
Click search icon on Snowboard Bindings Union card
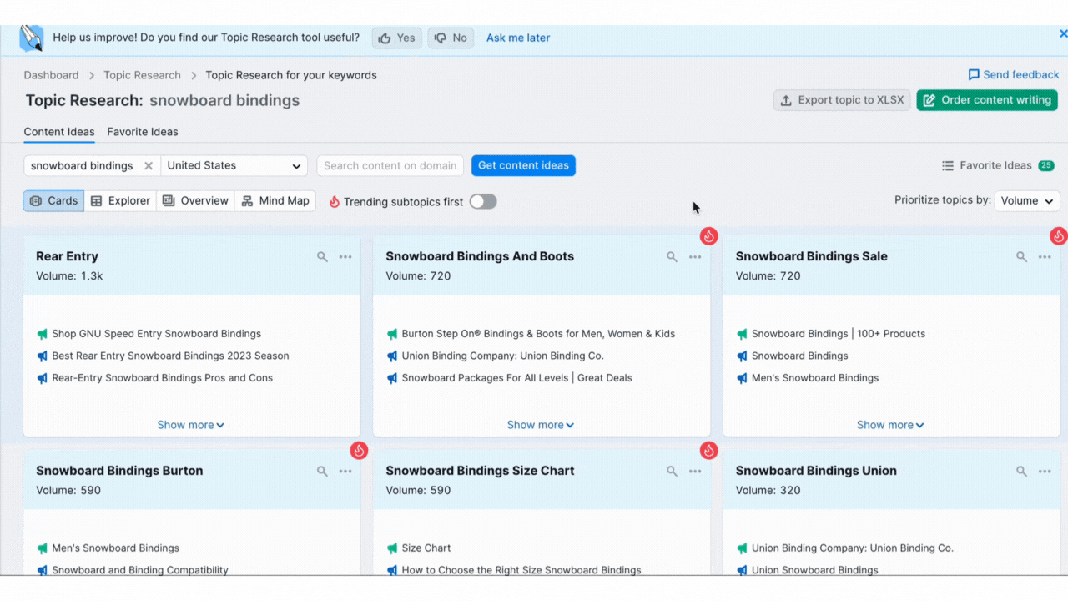tap(1021, 472)
